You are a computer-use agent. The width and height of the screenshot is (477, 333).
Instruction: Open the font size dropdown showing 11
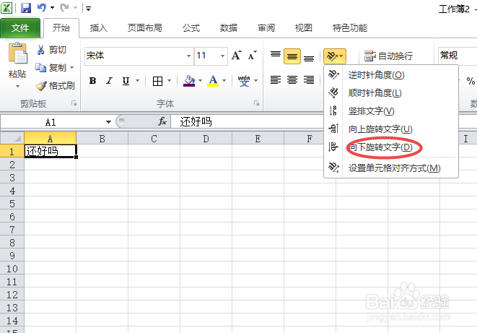coord(223,56)
